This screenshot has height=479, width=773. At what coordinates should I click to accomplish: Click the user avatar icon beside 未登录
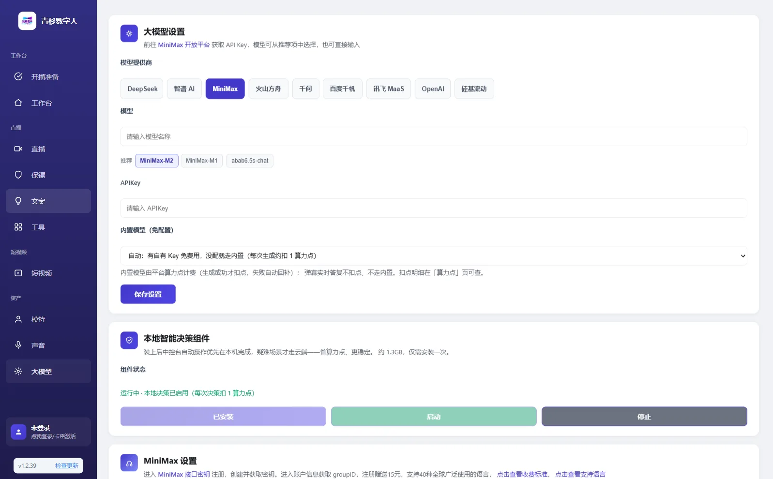18,432
